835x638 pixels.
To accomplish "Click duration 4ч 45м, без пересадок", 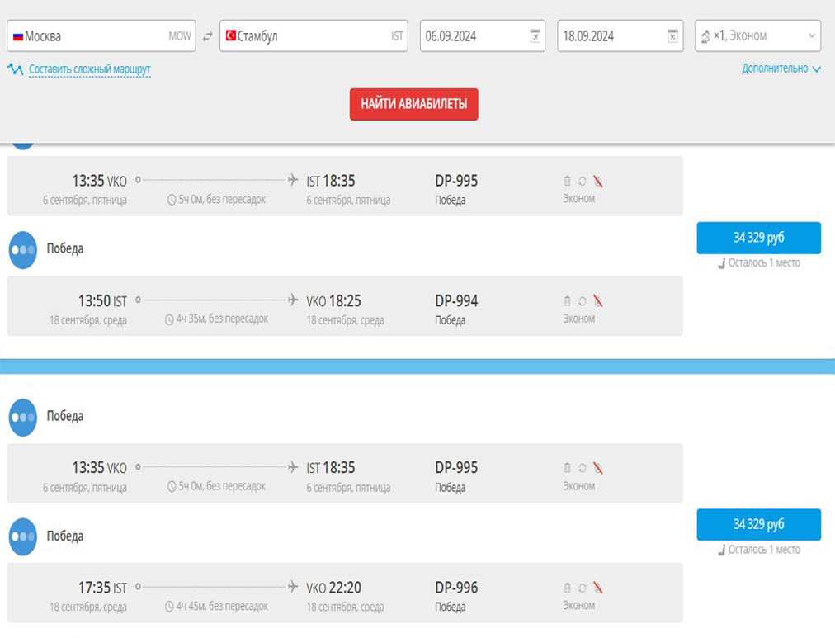I will coord(217,606).
